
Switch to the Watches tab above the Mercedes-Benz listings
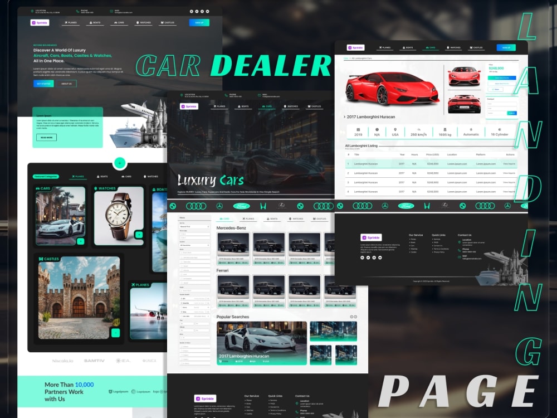tap(296, 218)
